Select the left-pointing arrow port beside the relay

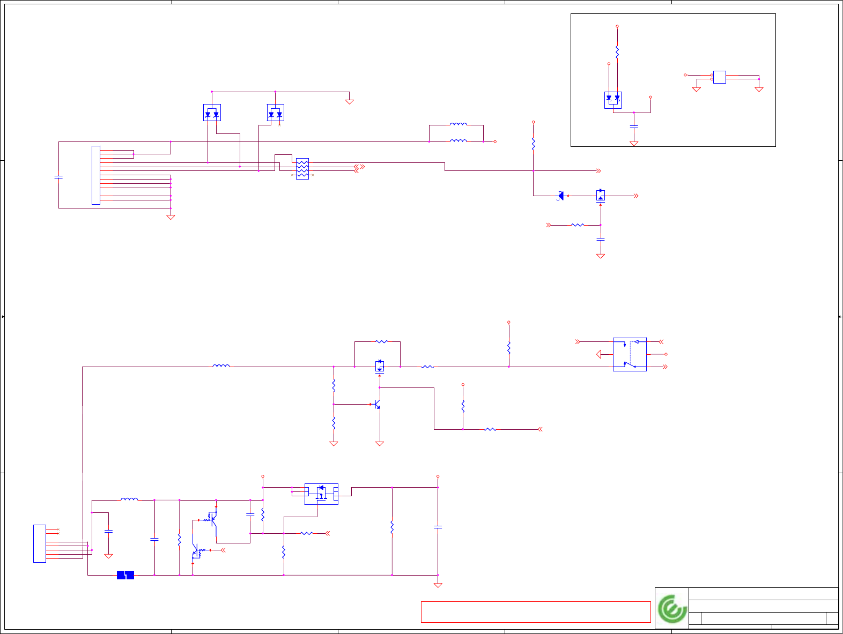click(x=599, y=354)
